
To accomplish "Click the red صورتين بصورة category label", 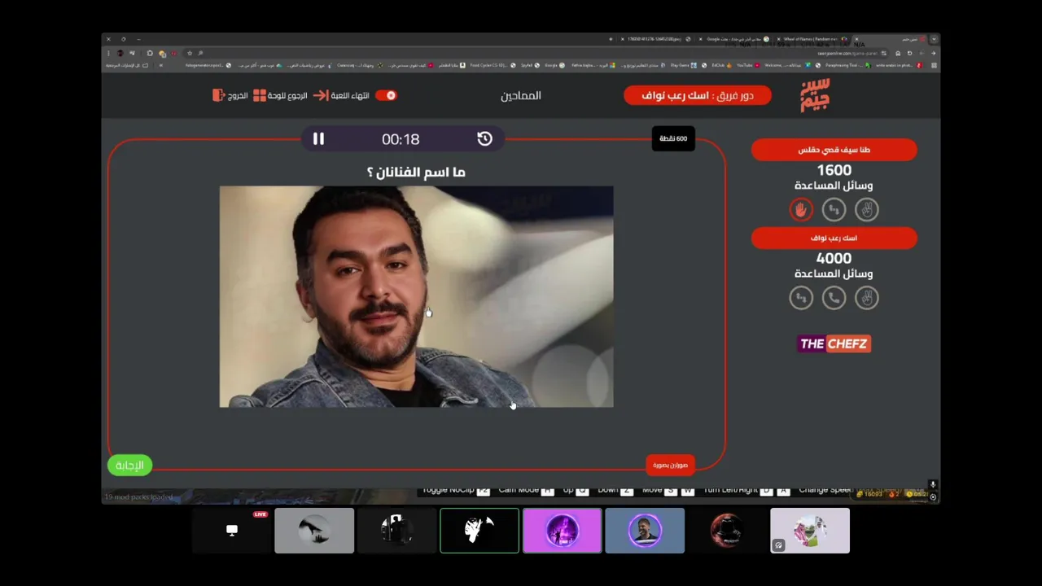I will [670, 465].
